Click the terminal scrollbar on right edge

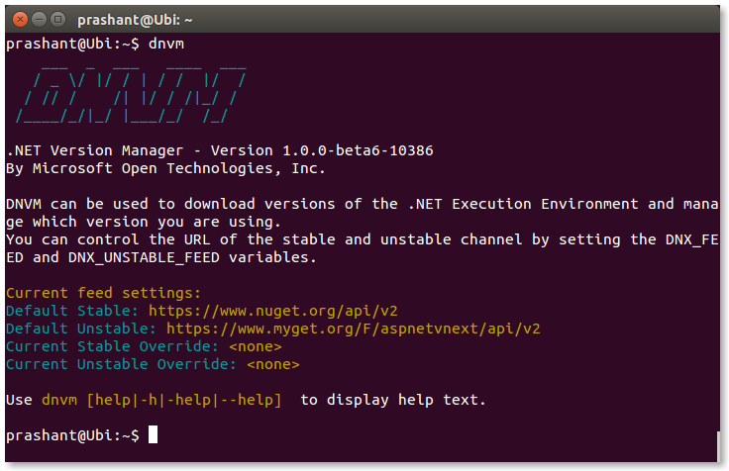718,446
